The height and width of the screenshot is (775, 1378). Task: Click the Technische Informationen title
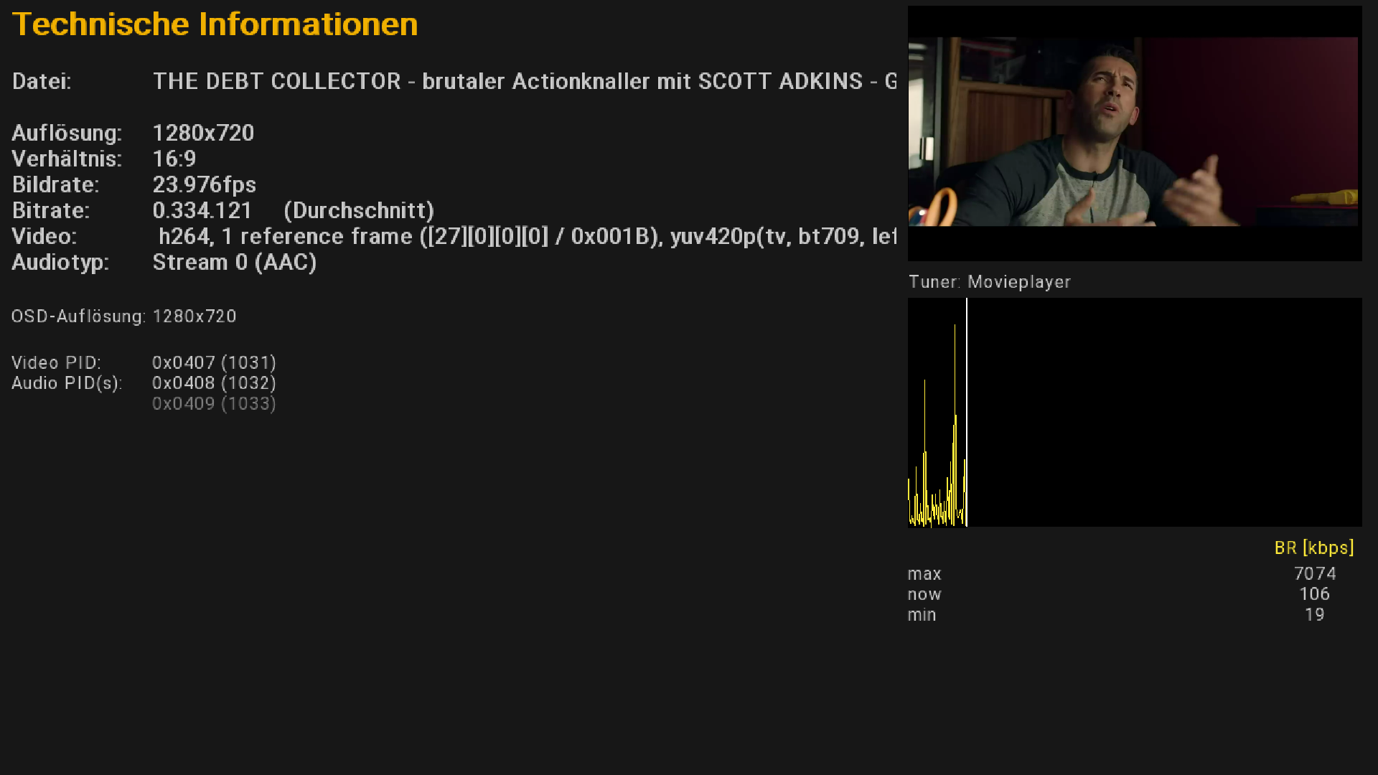pos(215,24)
